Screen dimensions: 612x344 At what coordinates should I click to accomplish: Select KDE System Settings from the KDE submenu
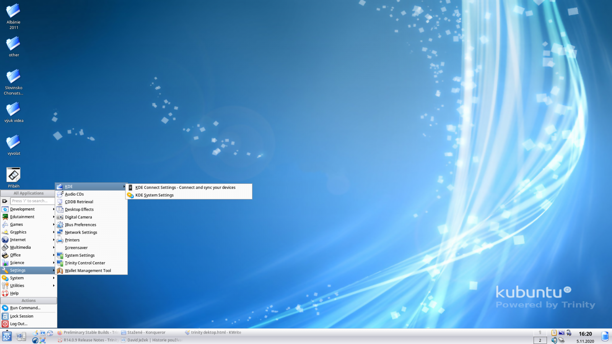154,195
